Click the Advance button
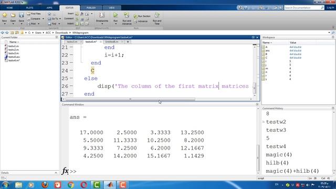This screenshot has height=189, width=336. (x=141, y=21)
